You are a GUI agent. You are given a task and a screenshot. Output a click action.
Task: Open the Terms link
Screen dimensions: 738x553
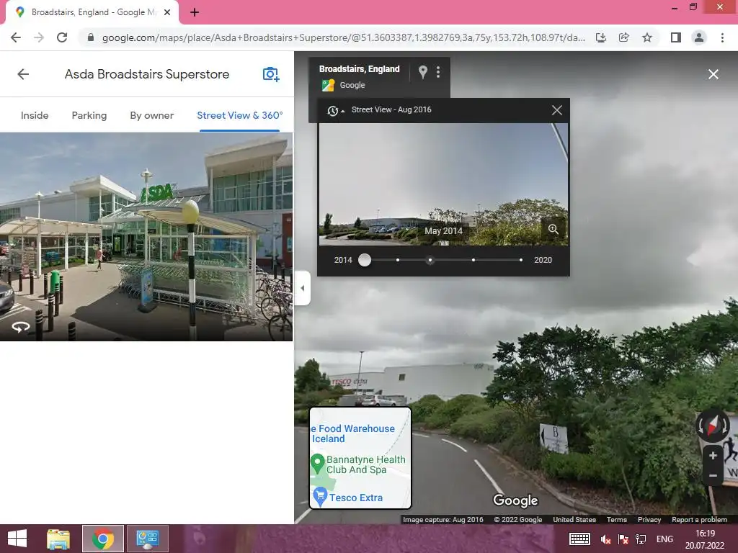click(617, 520)
